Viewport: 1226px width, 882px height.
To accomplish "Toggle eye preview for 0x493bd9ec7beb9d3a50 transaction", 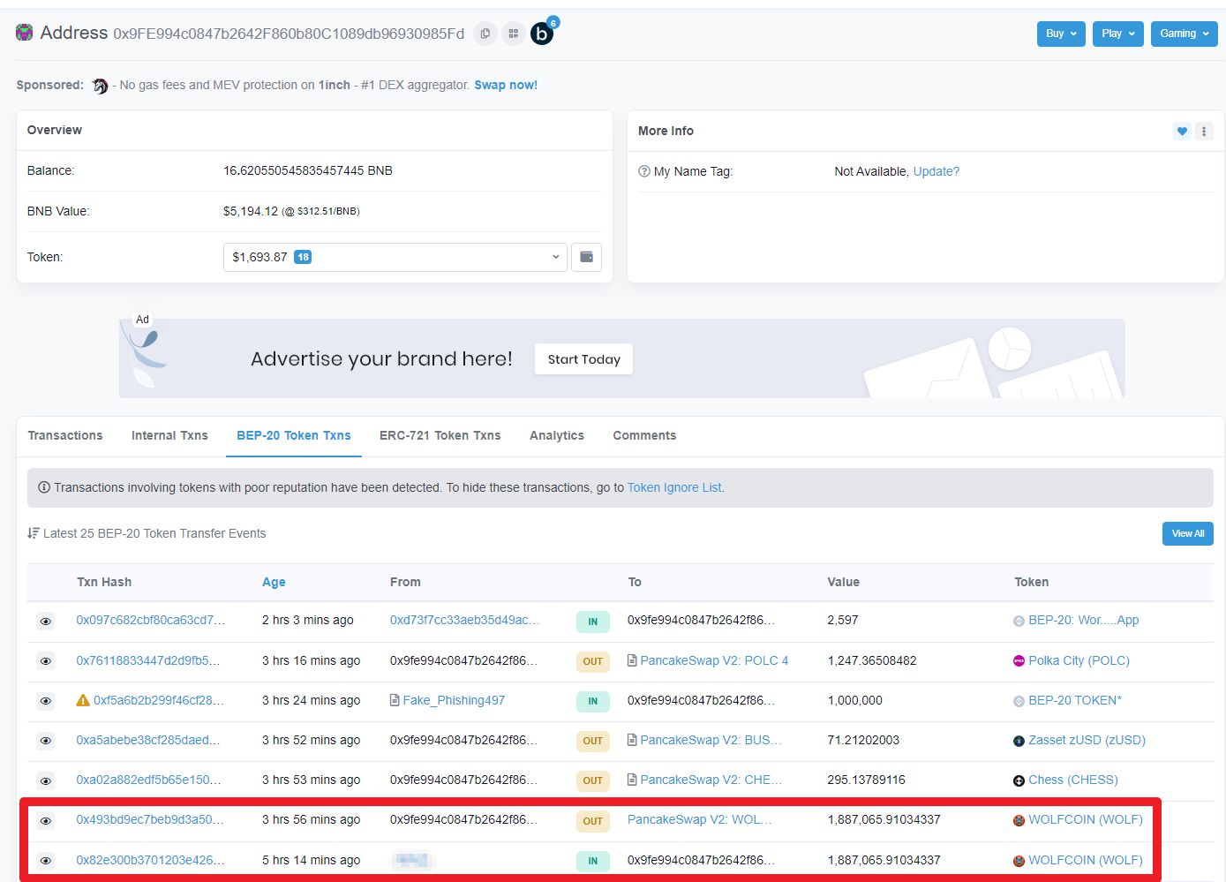I will 46,821.
